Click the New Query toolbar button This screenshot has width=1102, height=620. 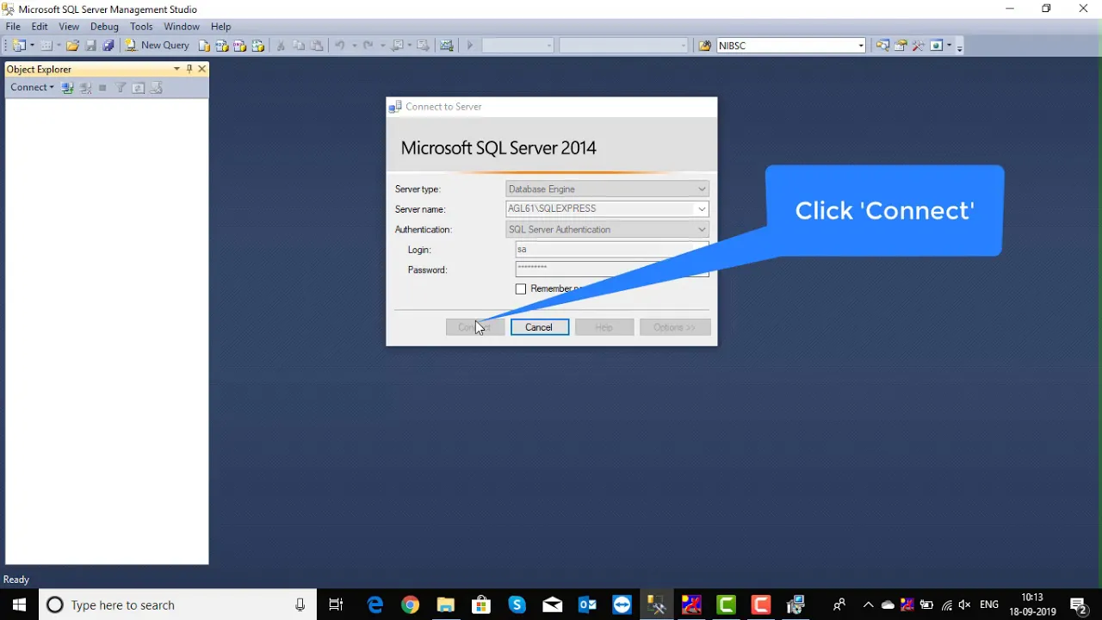pyautogui.click(x=157, y=46)
